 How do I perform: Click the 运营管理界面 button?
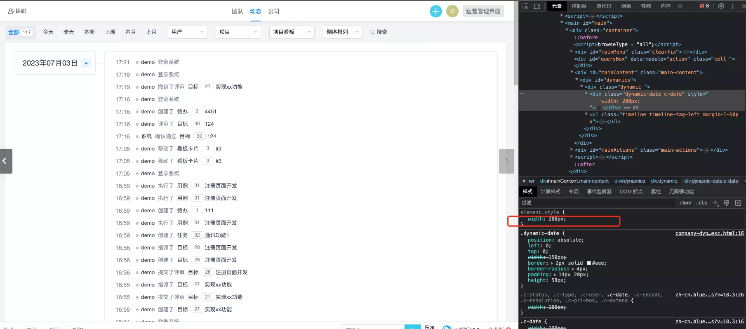click(483, 11)
